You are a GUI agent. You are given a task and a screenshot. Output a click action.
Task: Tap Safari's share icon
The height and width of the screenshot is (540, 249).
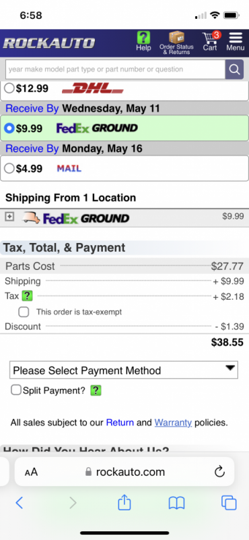[124, 503]
